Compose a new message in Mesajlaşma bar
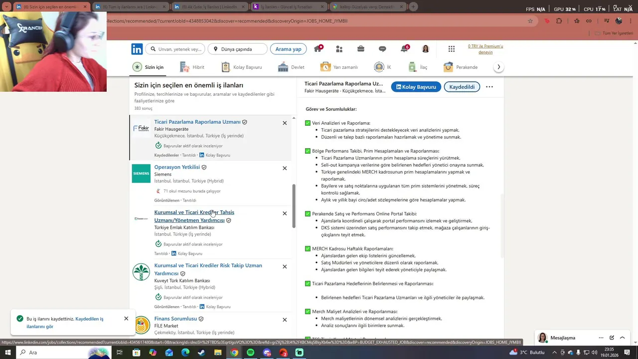 612,338
